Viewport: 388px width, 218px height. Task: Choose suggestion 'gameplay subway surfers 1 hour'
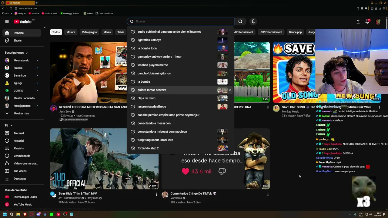point(180,57)
